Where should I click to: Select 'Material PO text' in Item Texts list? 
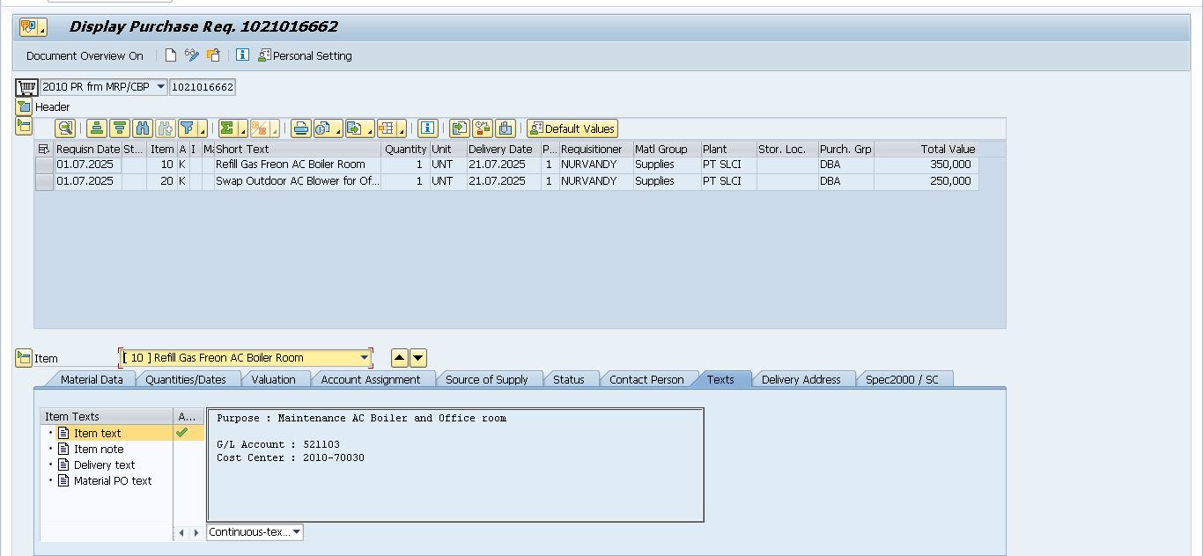(x=112, y=480)
